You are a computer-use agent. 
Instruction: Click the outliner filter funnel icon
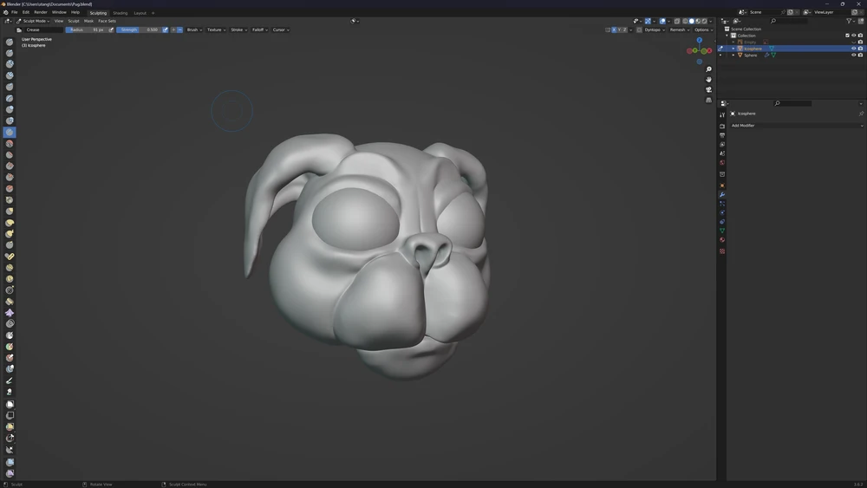[x=850, y=21]
